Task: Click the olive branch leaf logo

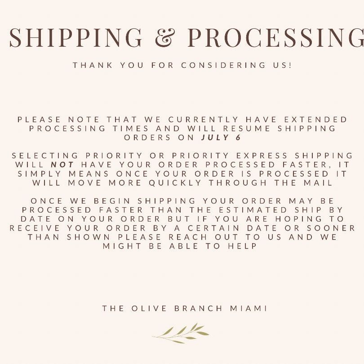Action: point(181,333)
